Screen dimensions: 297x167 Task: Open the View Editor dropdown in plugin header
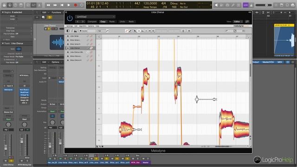pos(238,22)
